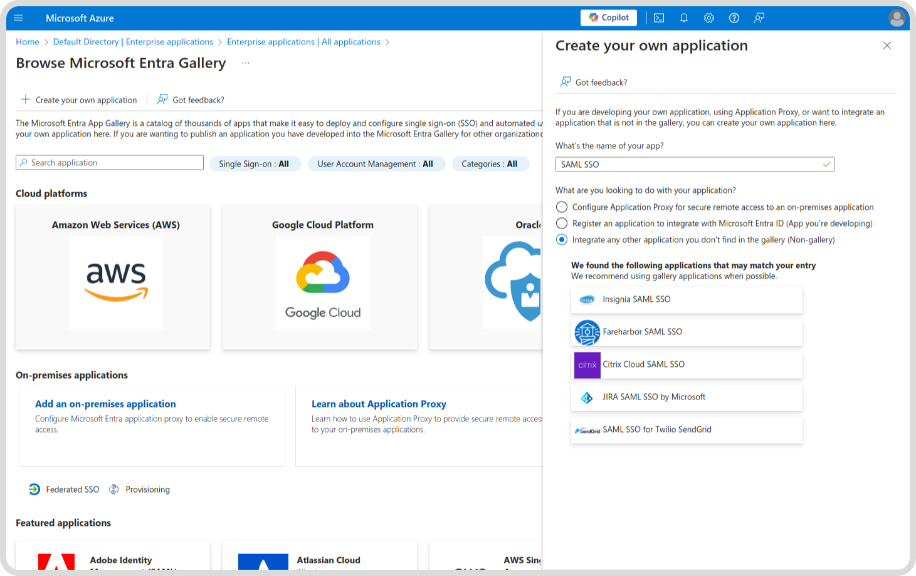Click the Atlassian Cloud logo

coord(263,562)
